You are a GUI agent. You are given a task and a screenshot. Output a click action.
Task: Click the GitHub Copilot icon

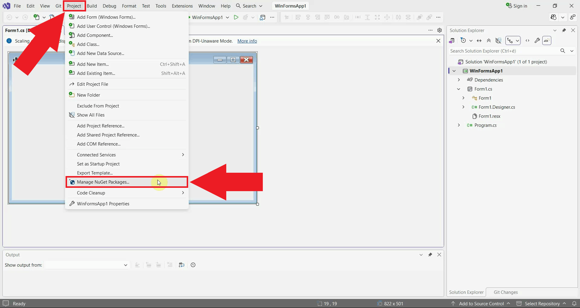pyautogui.click(x=553, y=17)
